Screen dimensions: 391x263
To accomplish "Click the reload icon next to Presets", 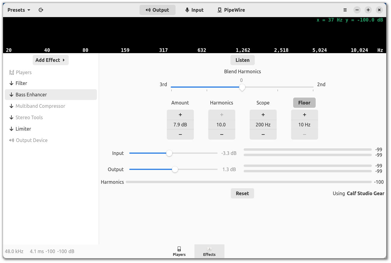I will pos(41,10).
